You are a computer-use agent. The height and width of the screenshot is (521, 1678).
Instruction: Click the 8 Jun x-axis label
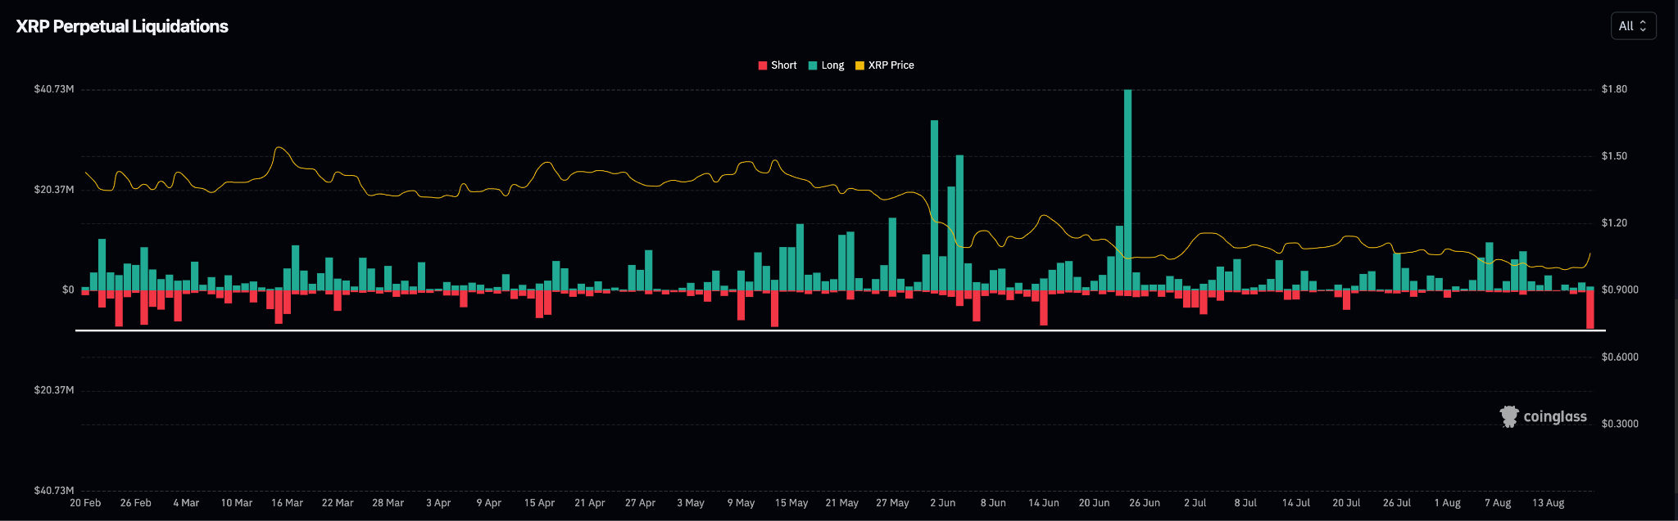(x=994, y=503)
